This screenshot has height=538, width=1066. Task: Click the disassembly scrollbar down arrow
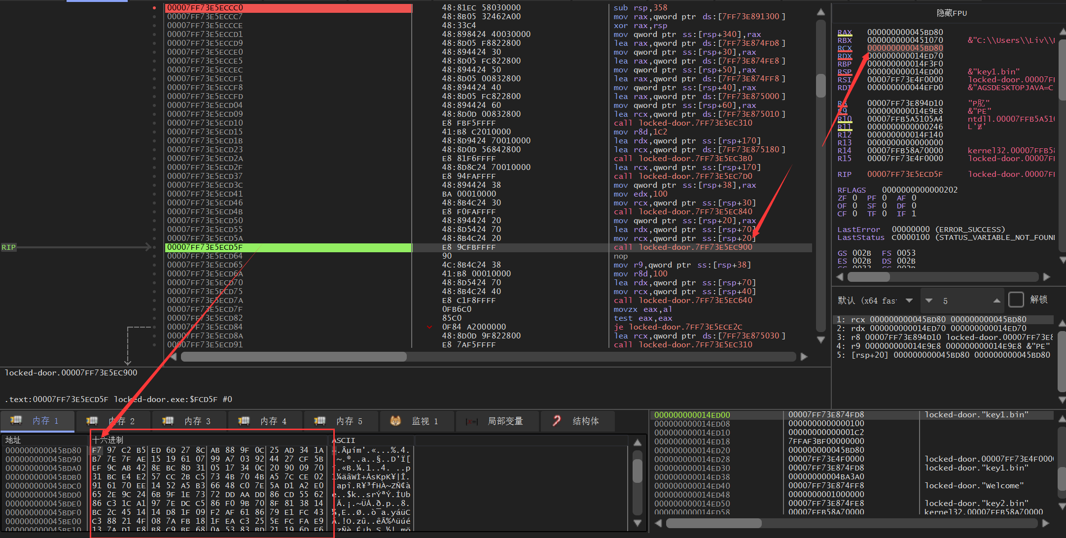821,339
